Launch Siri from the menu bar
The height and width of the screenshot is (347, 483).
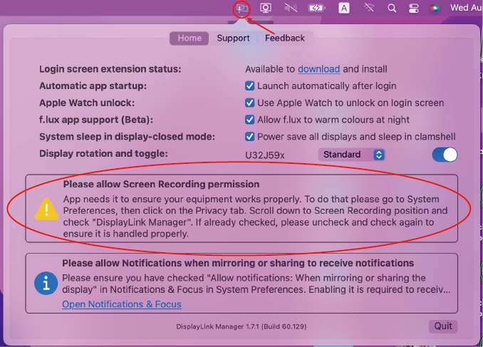(x=435, y=9)
